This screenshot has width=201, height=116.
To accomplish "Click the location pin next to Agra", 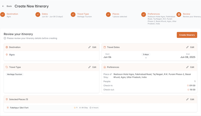I will [7, 55].
